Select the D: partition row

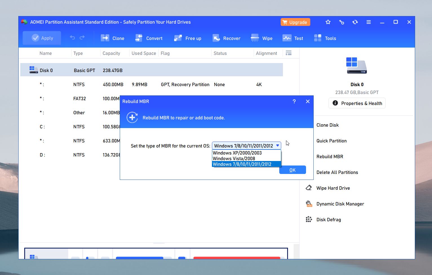(70, 155)
